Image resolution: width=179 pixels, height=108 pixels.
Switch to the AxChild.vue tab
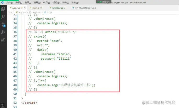57,8
